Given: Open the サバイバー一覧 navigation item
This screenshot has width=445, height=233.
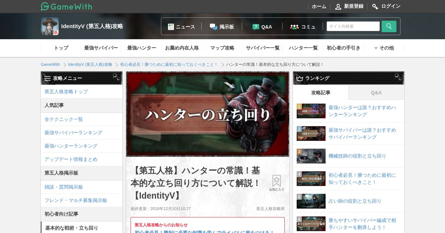Looking at the screenshot, I should [x=263, y=48].
